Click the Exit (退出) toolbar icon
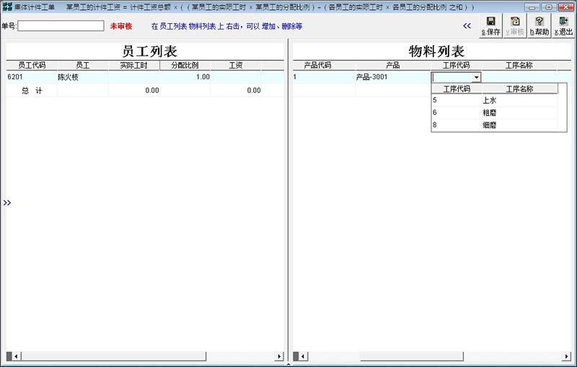The height and width of the screenshot is (367, 577). 563,26
